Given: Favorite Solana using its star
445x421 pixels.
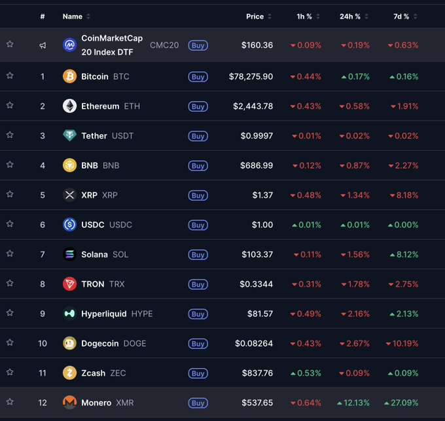Looking at the screenshot, I should (x=10, y=253).
